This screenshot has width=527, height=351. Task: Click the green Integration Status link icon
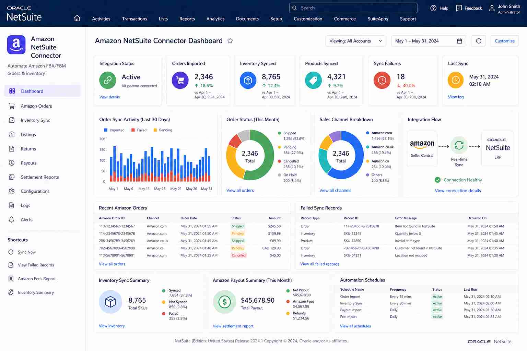point(108,80)
